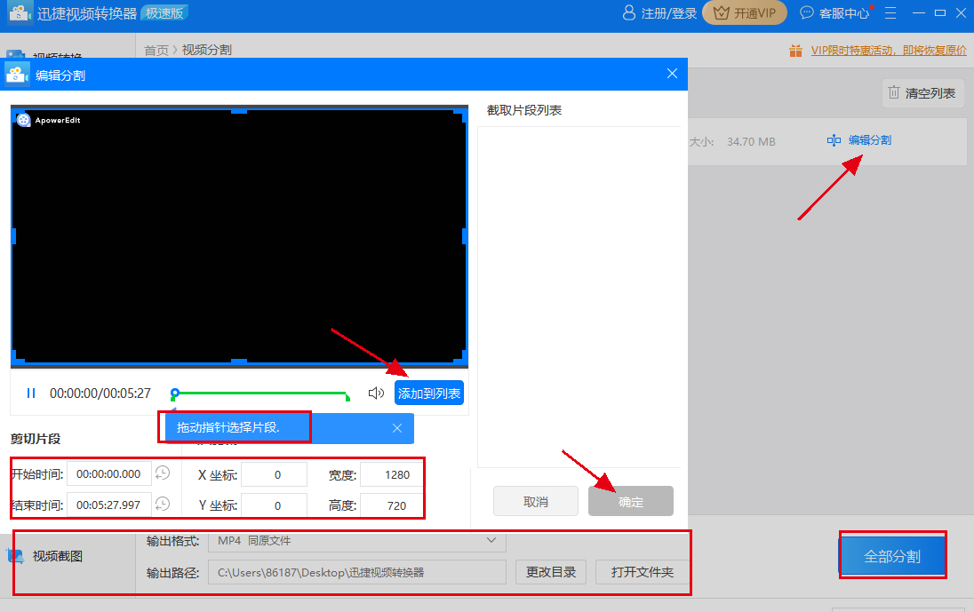Open 客服中心 chat bubble icon
The width and height of the screenshot is (974, 612).
pyautogui.click(x=805, y=12)
